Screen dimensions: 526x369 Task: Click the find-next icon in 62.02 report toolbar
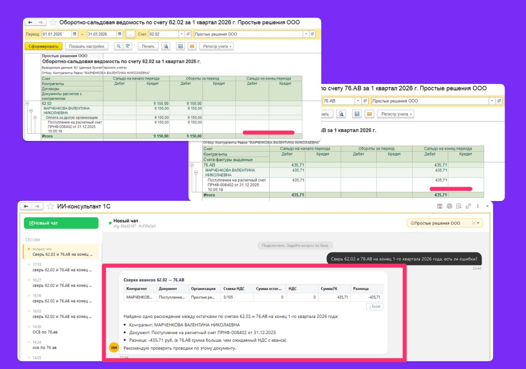click(128, 46)
